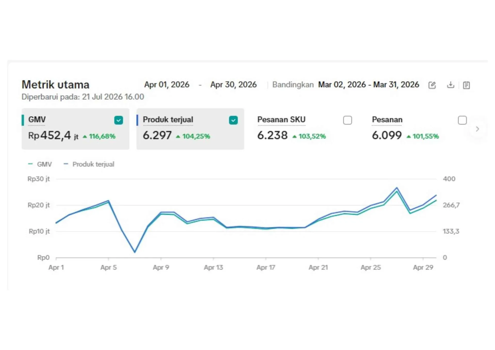Click the 266,7 right axis label
This screenshot has height=350, width=495.
(x=451, y=205)
